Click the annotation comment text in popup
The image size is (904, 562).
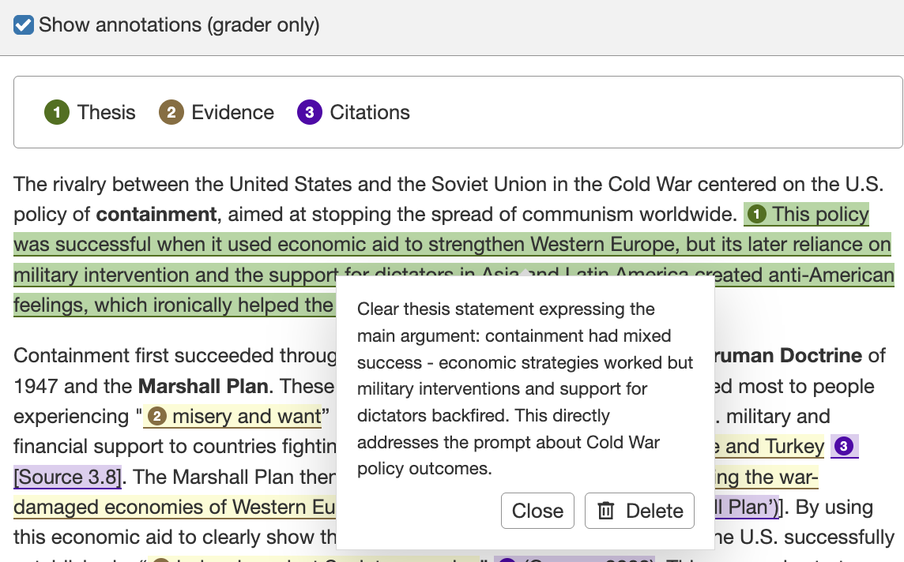[525, 388]
